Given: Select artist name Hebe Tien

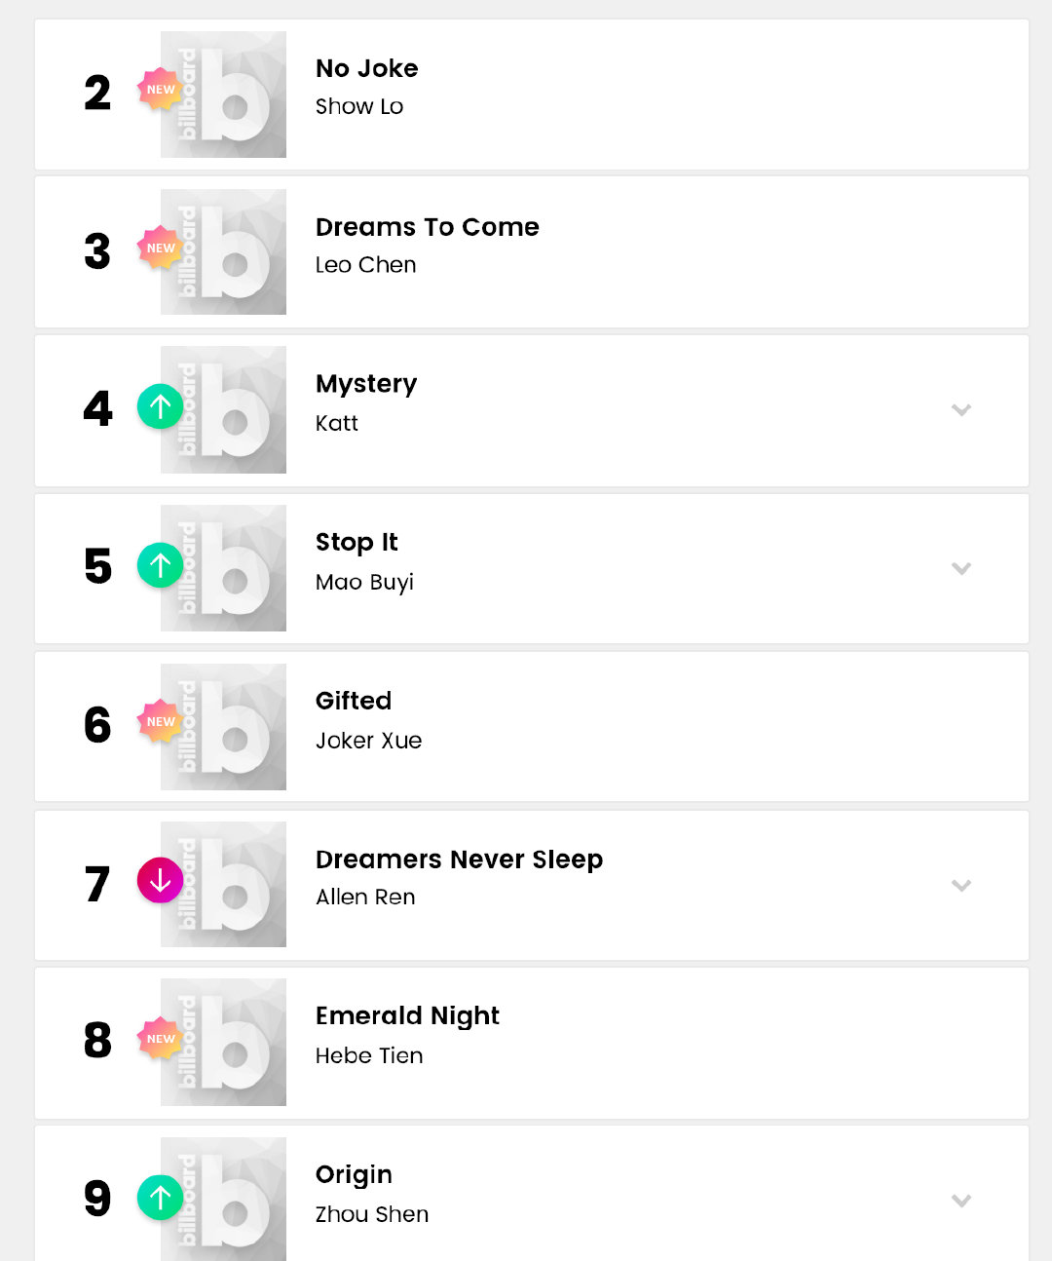Looking at the screenshot, I should click(369, 1055).
